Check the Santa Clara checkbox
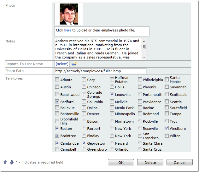 pyautogui.click(x=140, y=143)
